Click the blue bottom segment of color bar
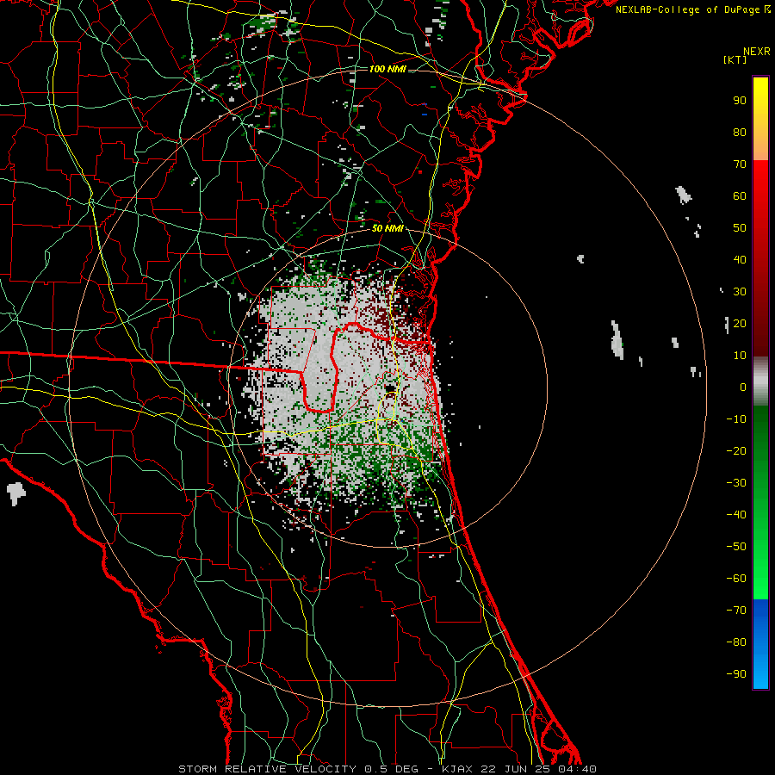This screenshot has width=775, height=775. 760,644
